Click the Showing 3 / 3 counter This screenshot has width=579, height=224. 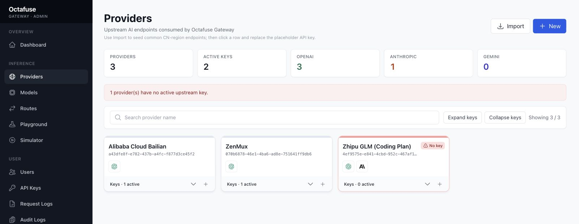click(544, 117)
